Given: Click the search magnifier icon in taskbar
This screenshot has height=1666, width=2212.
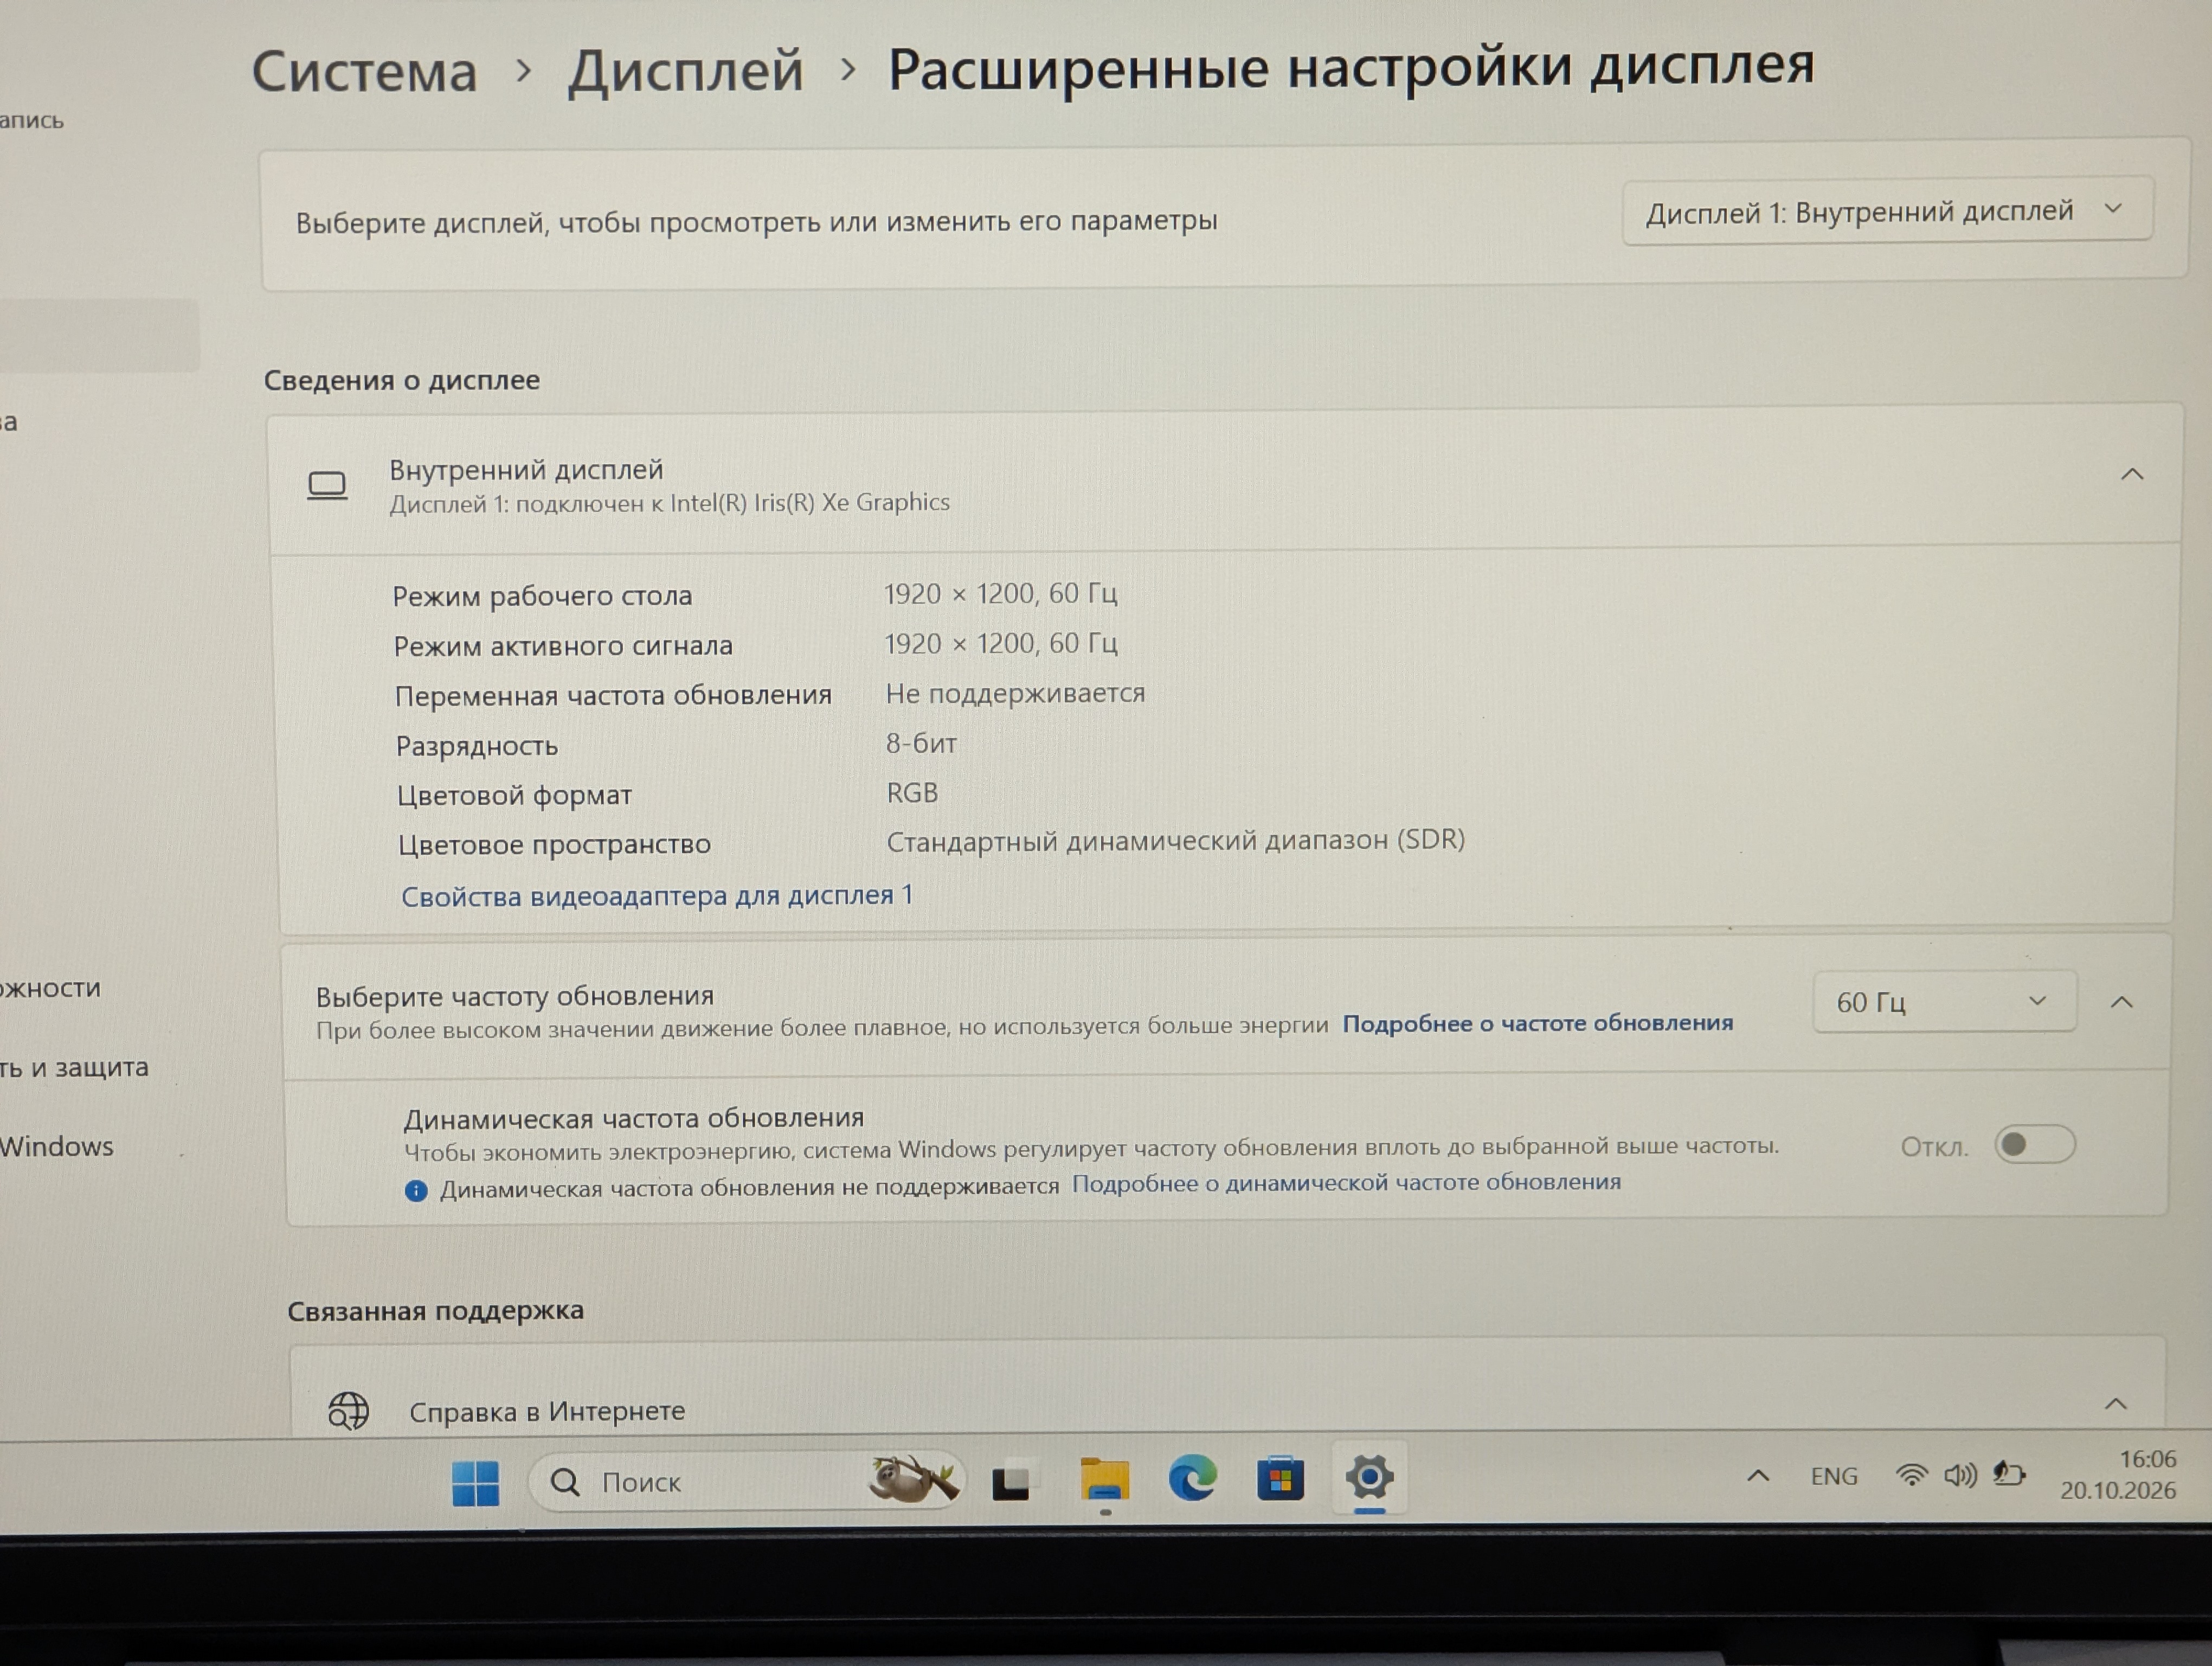Looking at the screenshot, I should pos(565,1482).
